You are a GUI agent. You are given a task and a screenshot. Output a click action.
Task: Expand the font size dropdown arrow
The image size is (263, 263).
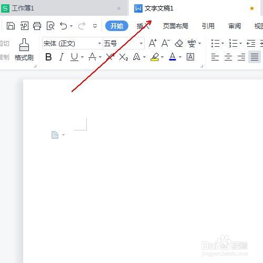141,43
